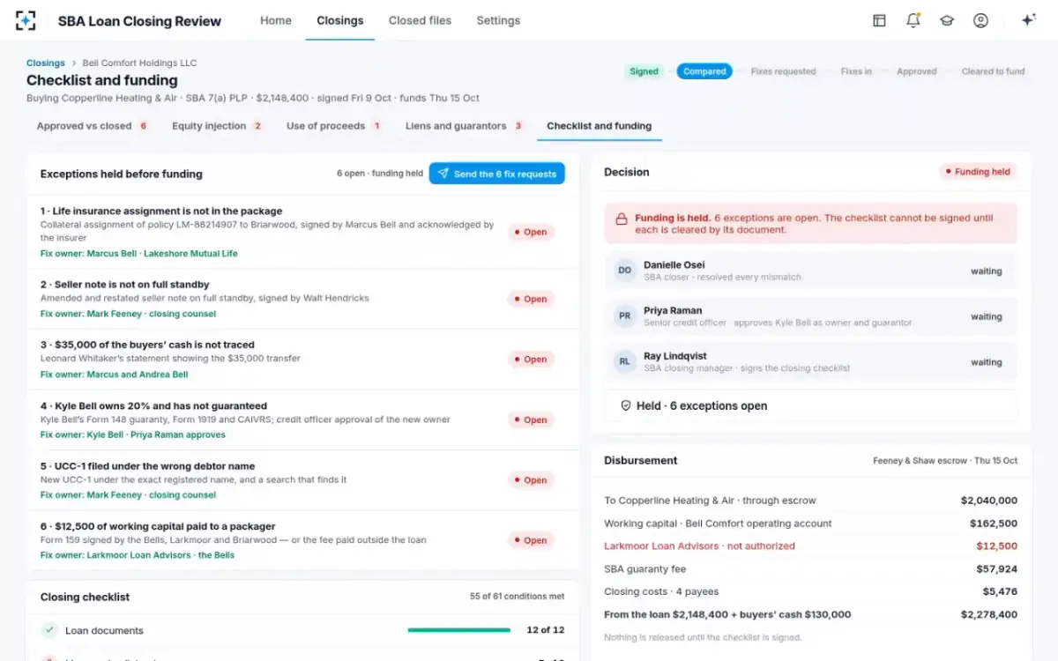Click the Fixes requested stage

click(x=783, y=71)
